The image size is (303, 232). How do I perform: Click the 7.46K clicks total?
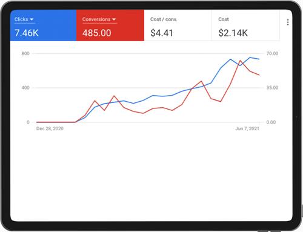27,33
